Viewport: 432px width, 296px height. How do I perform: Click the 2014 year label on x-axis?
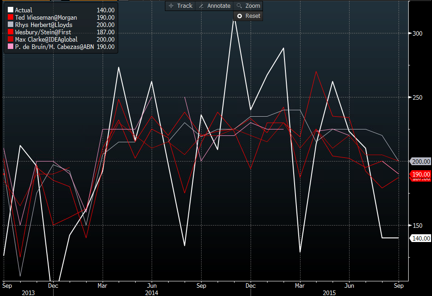coord(152,292)
